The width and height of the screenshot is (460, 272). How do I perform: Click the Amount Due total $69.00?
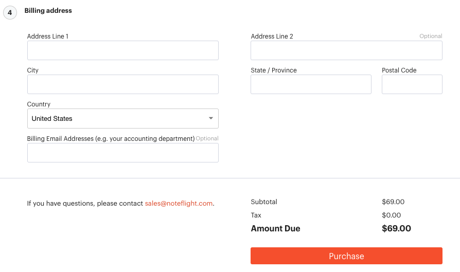pyautogui.click(x=396, y=228)
